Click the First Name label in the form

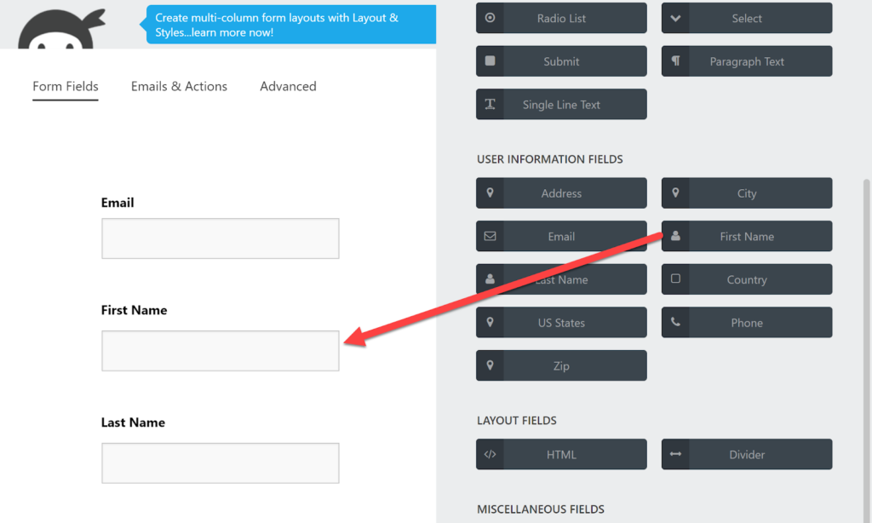point(134,310)
